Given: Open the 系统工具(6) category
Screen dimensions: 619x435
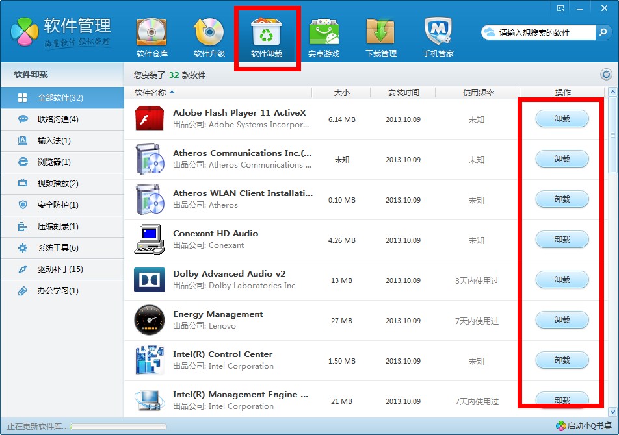Looking at the screenshot, I should [x=57, y=248].
